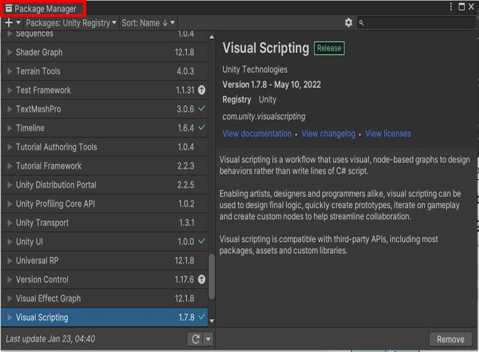This screenshot has height=352, width=479.
Task: Select the Terrain Tools package
Action: pyautogui.click(x=104, y=71)
